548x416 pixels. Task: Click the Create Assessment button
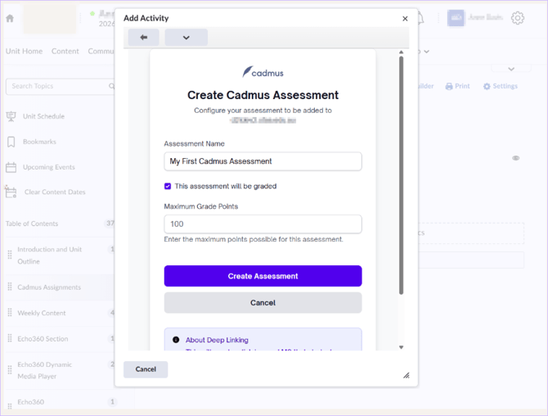point(263,276)
